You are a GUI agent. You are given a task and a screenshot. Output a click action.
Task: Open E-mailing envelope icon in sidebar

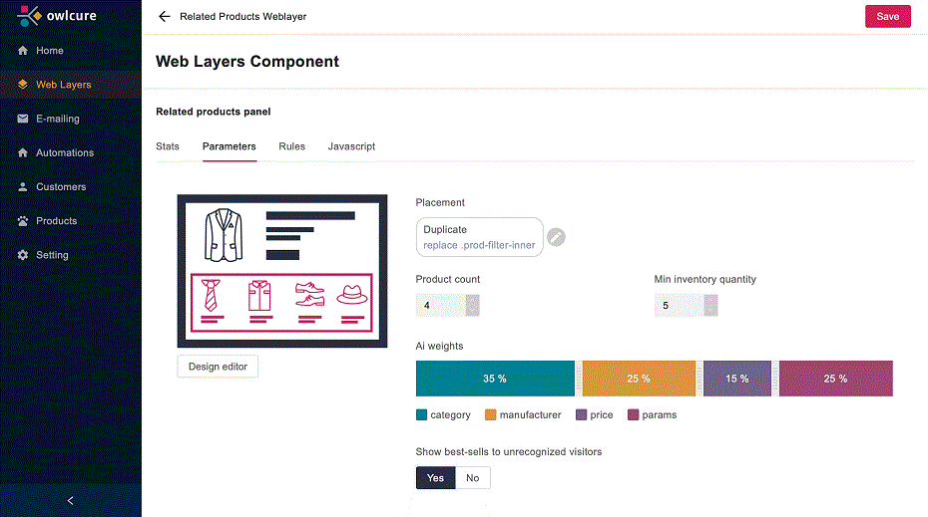coord(23,119)
